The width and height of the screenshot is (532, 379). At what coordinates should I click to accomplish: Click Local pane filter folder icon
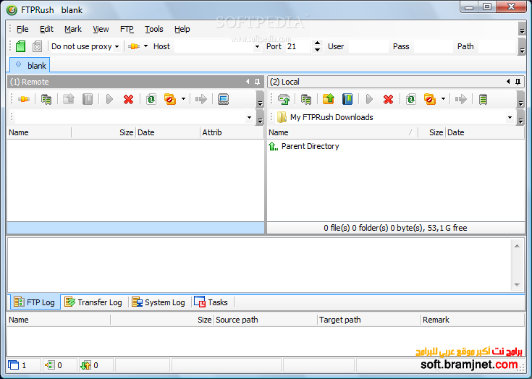(430, 99)
